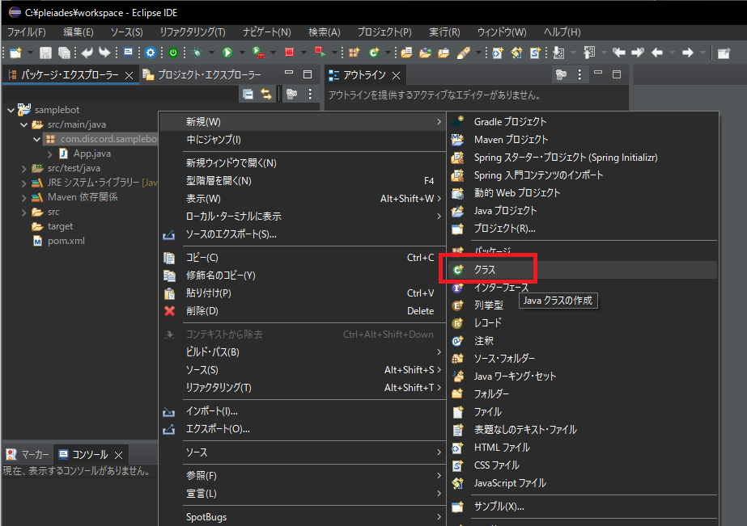Close the コンソール tab
747x526 pixels.
click(119, 455)
